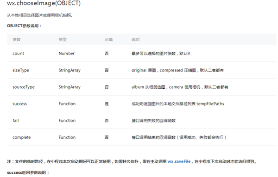Click the count parameter name
This screenshot has height=177, width=278.
click(18, 54)
